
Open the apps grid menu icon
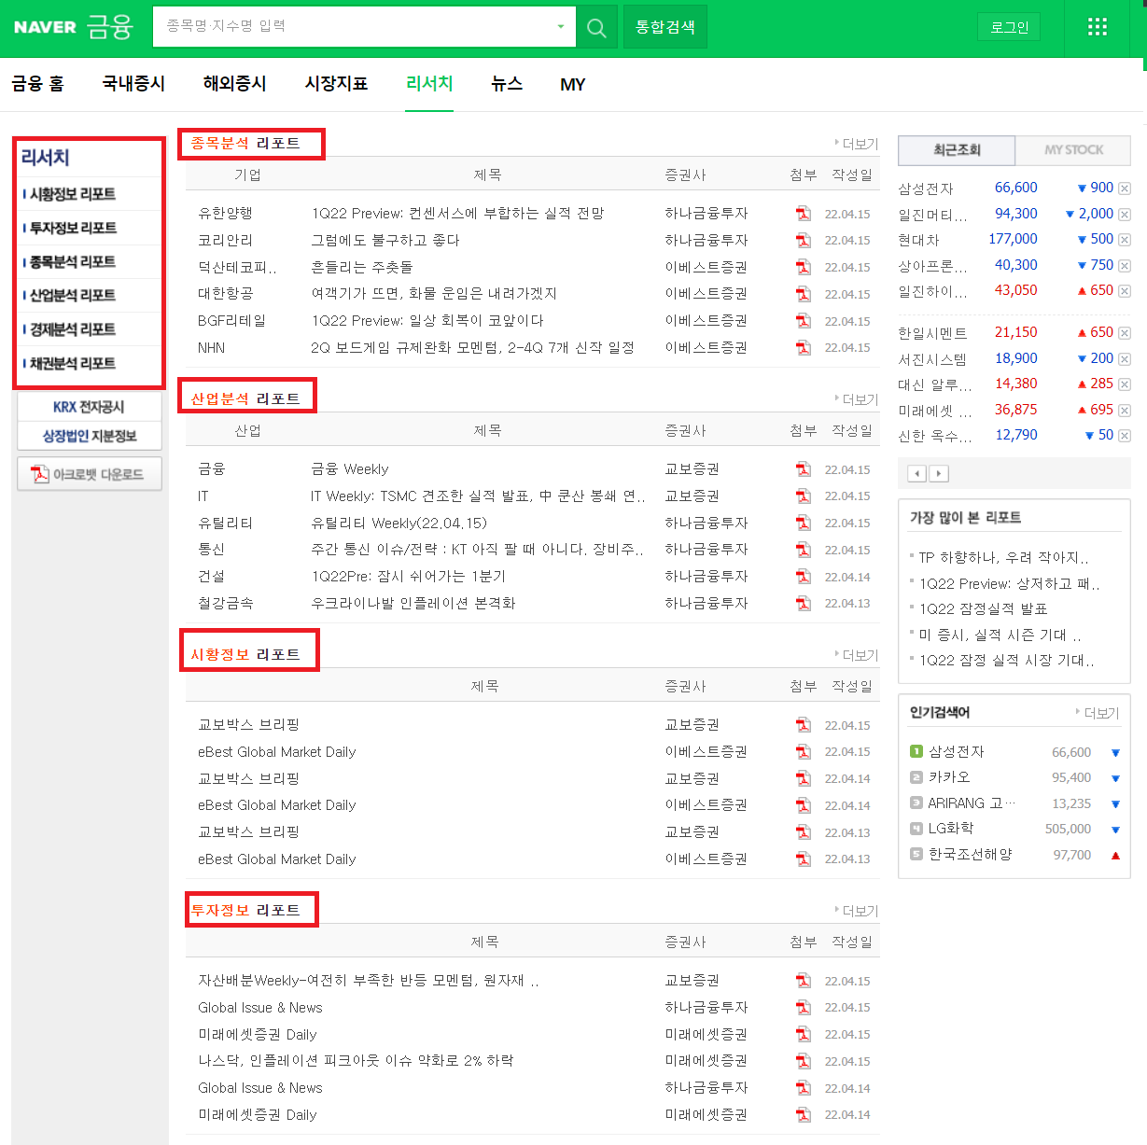point(1098,27)
